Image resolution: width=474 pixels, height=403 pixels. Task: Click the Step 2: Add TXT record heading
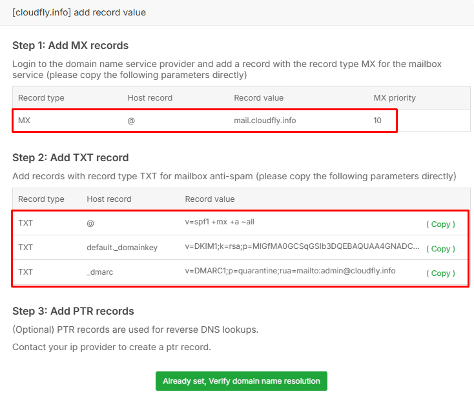point(70,157)
